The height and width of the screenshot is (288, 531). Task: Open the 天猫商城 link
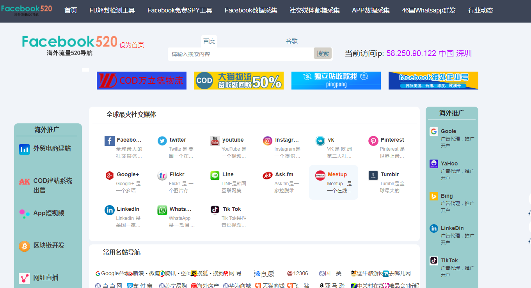click(x=270, y=286)
